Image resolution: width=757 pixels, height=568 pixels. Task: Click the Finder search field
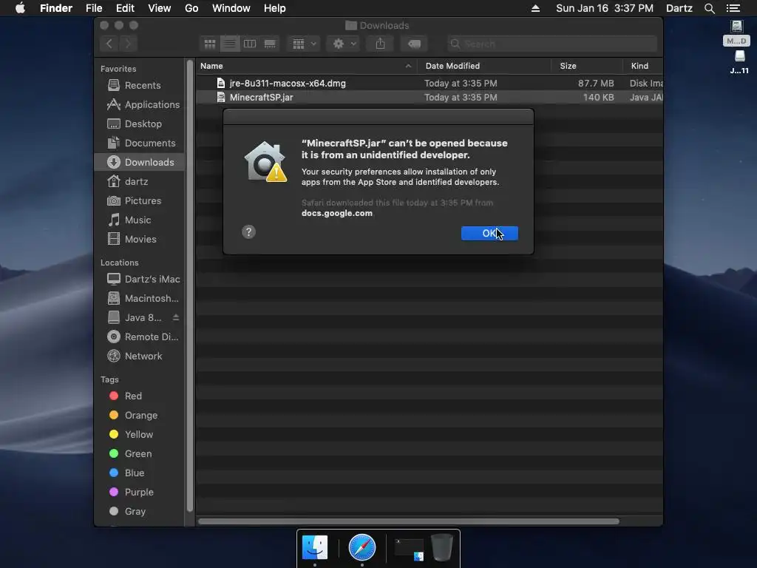point(551,44)
